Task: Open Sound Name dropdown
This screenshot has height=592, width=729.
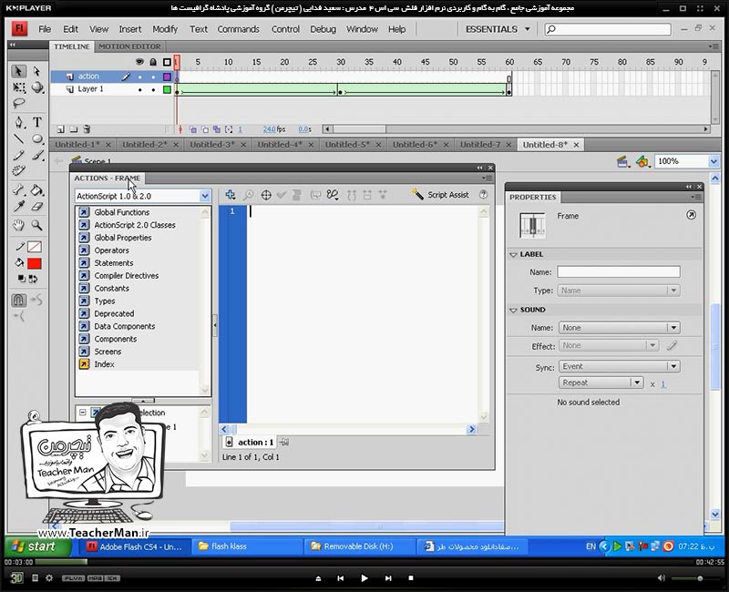Action: pyautogui.click(x=620, y=328)
